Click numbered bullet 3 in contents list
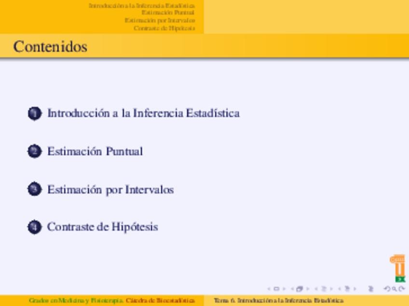 click(35, 189)
